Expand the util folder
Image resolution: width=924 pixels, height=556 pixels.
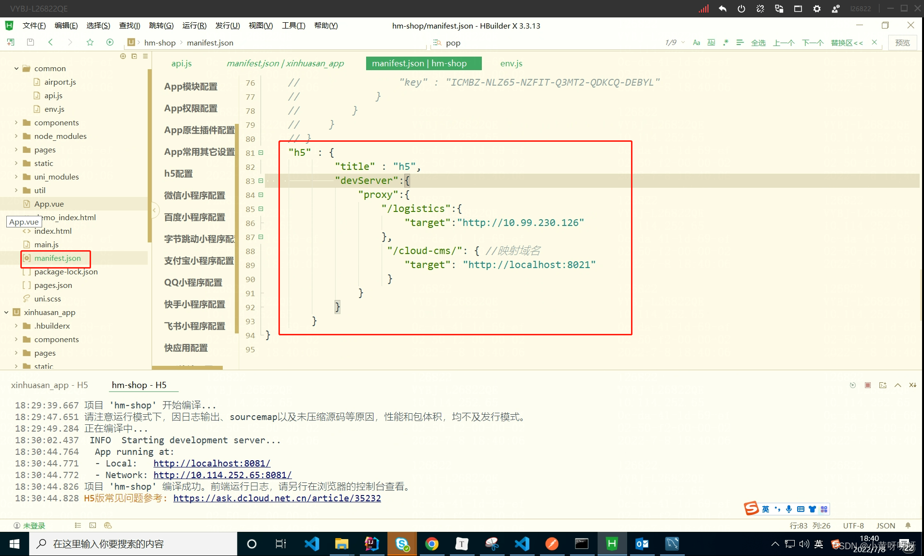(16, 190)
